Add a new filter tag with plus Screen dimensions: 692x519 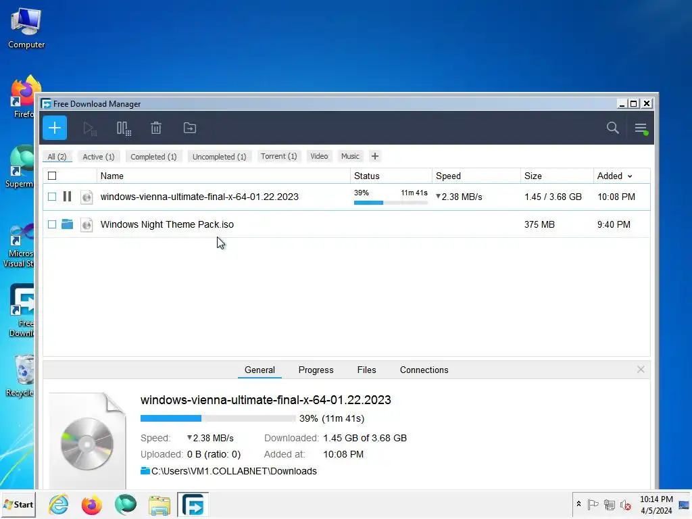374,156
